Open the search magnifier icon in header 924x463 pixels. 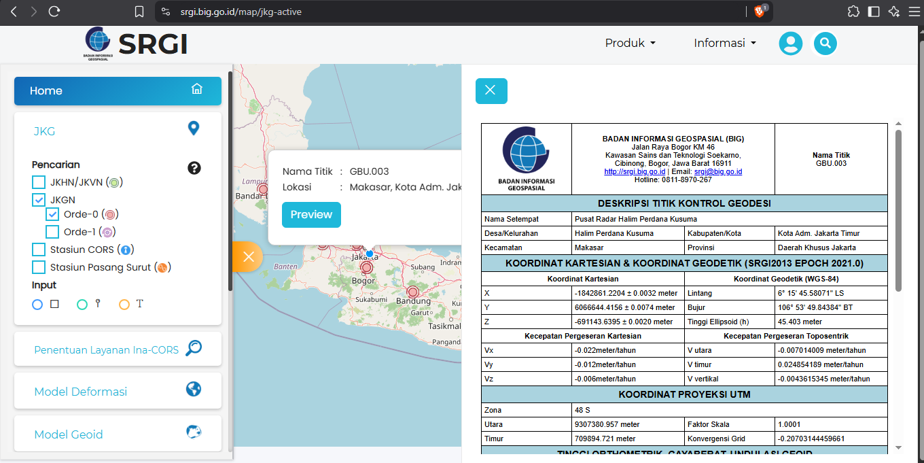point(825,44)
